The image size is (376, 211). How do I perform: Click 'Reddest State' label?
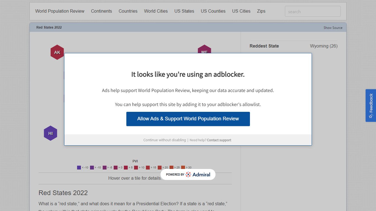[264, 46]
